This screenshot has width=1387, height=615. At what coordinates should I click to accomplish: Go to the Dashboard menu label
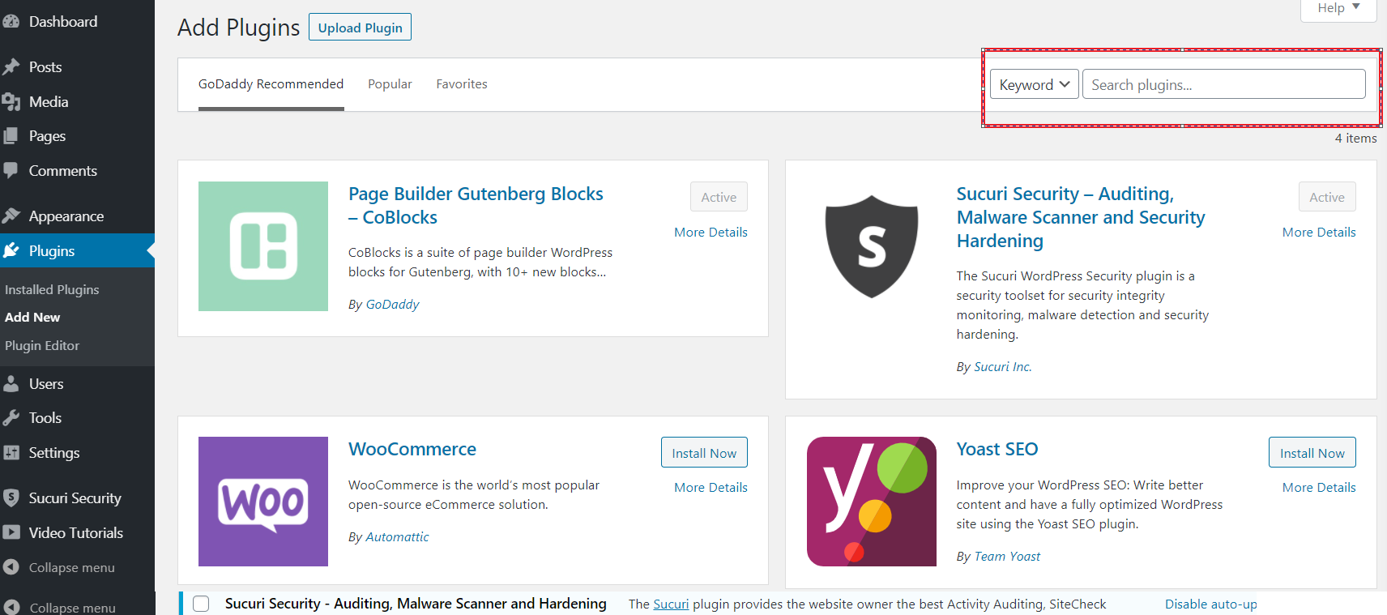click(63, 22)
